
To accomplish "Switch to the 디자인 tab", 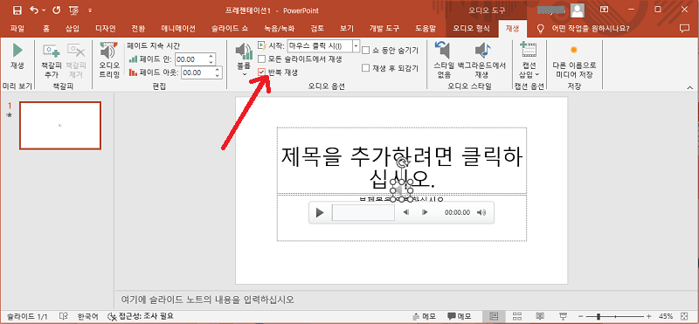I will (x=106, y=29).
